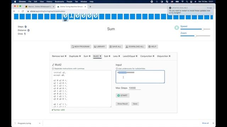Open the Apple menu
The height and width of the screenshot is (127, 227).
[x=15, y=1]
